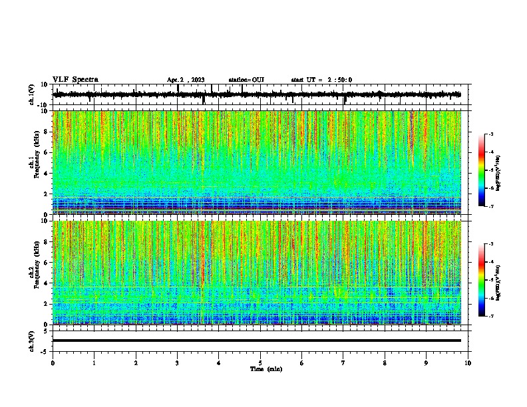This screenshot has width=527, height=407.
Task: Click the time axis tick label "10"
Action: tap(468, 363)
